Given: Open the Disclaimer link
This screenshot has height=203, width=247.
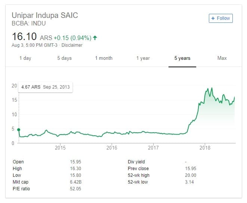Looking at the screenshot, I should point(72,45).
